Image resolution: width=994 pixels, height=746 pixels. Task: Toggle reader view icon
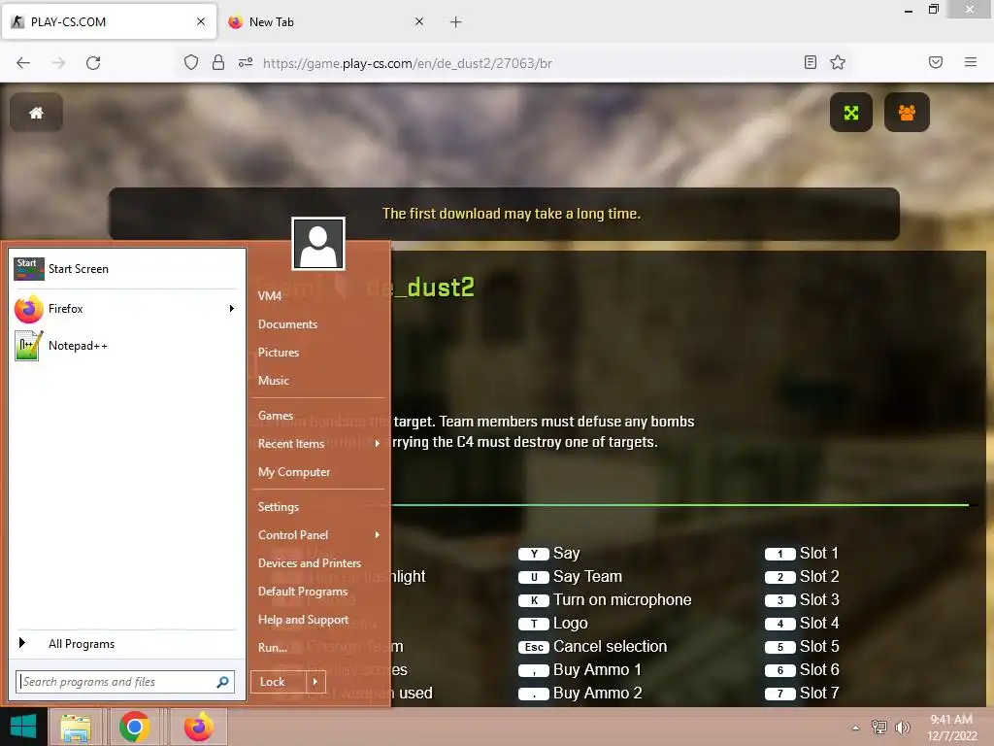(811, 62)
